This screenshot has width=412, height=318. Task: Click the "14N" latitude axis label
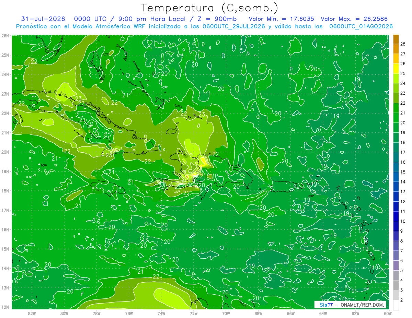pos(5,268)
